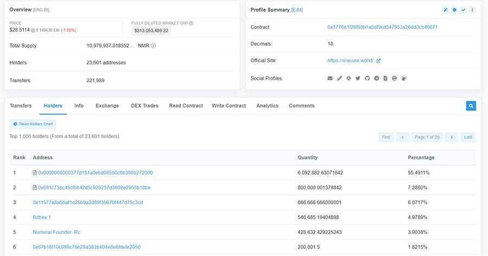Open the Analytics tab
Viewport: 488px width, 256px height.
(267, 106)
